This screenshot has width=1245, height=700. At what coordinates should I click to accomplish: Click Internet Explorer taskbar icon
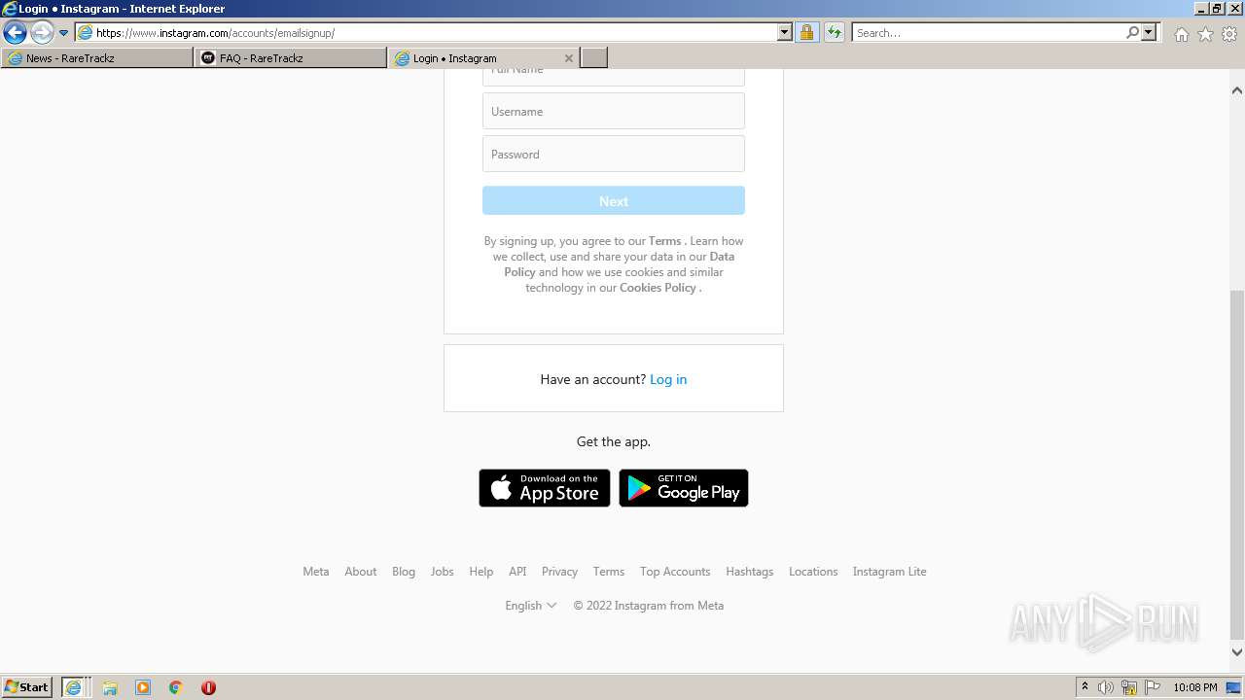click(75, 687)
